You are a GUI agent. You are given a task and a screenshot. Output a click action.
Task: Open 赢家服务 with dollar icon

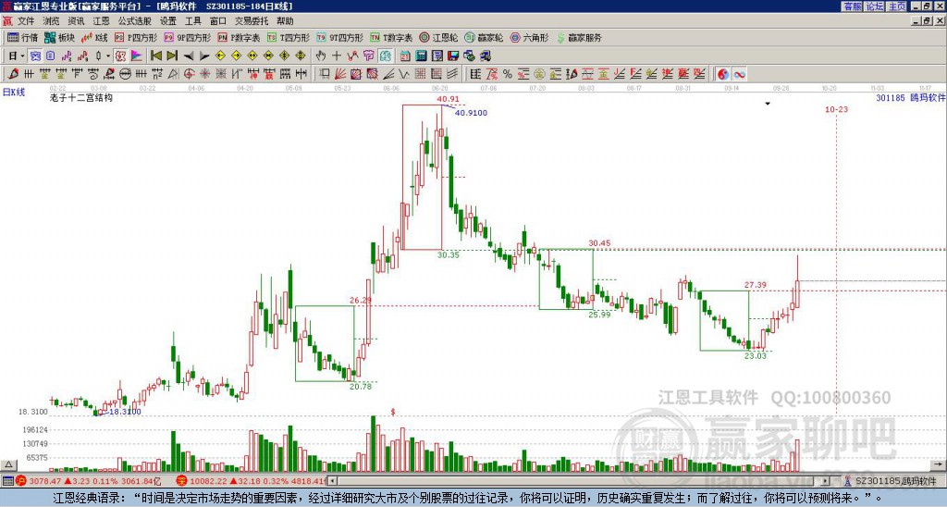tap(579, 37)
